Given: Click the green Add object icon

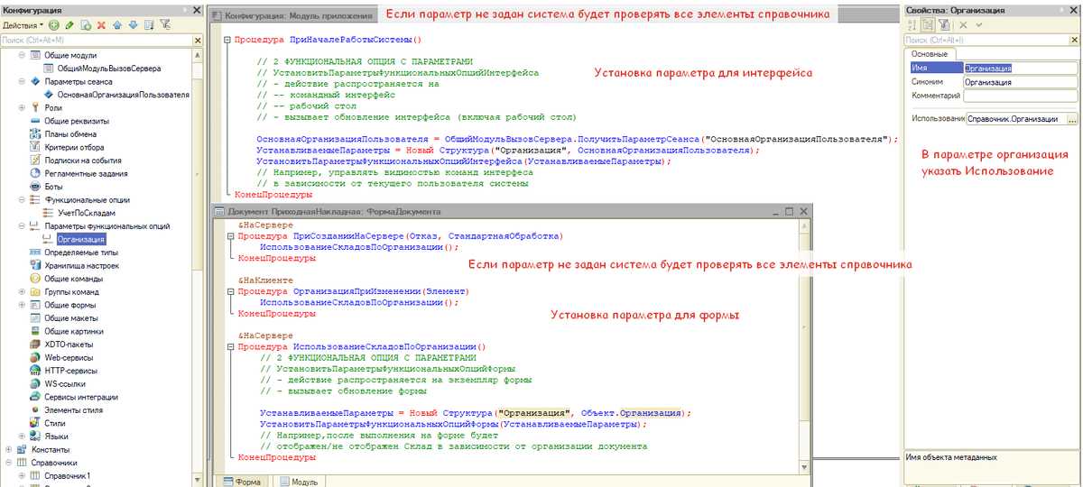Looking at the screenshot, I should click(54, 24).
